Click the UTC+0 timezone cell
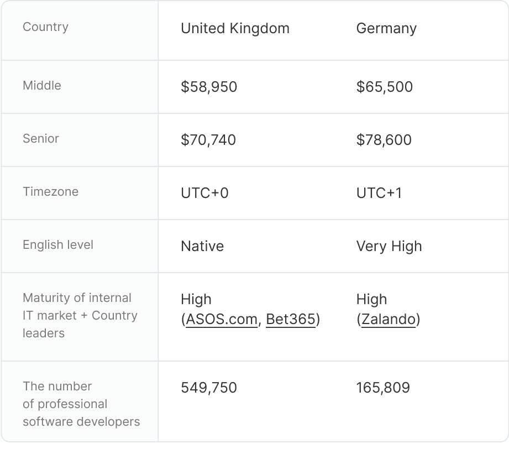Screen dimensions: 509x449 tap(204, 193)
